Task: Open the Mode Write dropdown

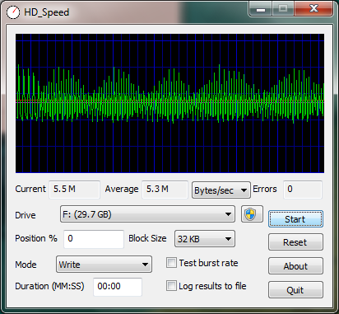Action: pyautogui.click(x=104, y=265)
